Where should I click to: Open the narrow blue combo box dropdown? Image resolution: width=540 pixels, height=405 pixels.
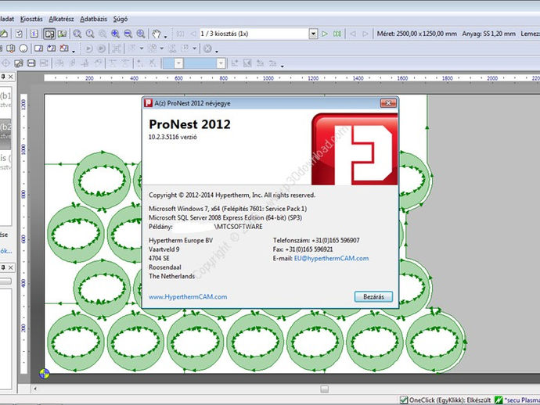click(x=178, y=63)
